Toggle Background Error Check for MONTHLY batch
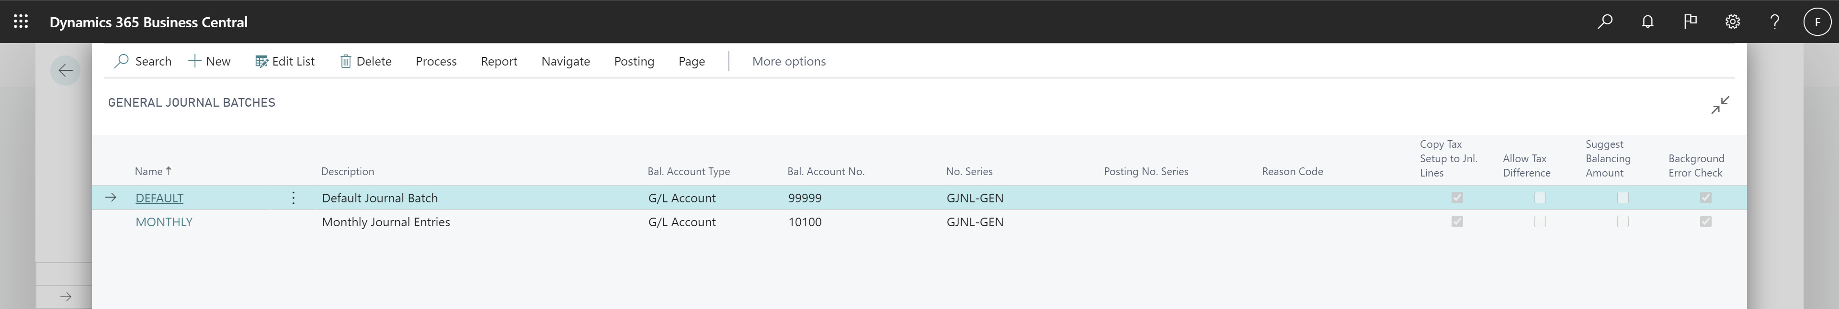Viewport: 1839px width, 309px height. tap(1705, 222)
